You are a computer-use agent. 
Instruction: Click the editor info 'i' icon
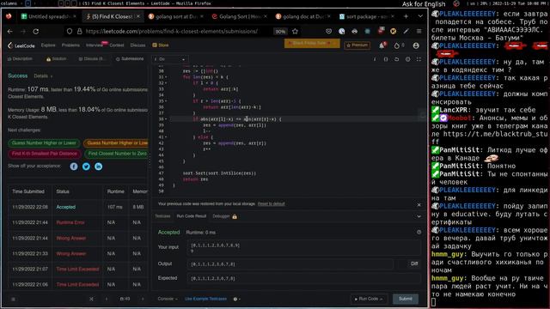coord(375,59)
